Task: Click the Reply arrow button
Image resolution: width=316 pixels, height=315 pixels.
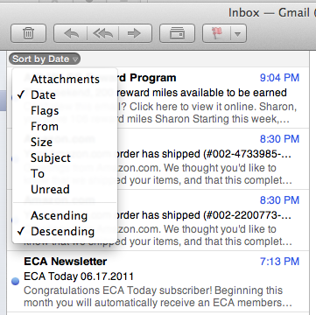Action: 71,33
